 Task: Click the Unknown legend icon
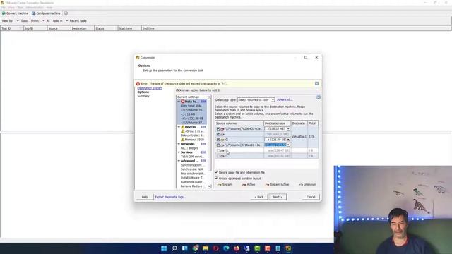pyautogui.click(x=301, y=185)
